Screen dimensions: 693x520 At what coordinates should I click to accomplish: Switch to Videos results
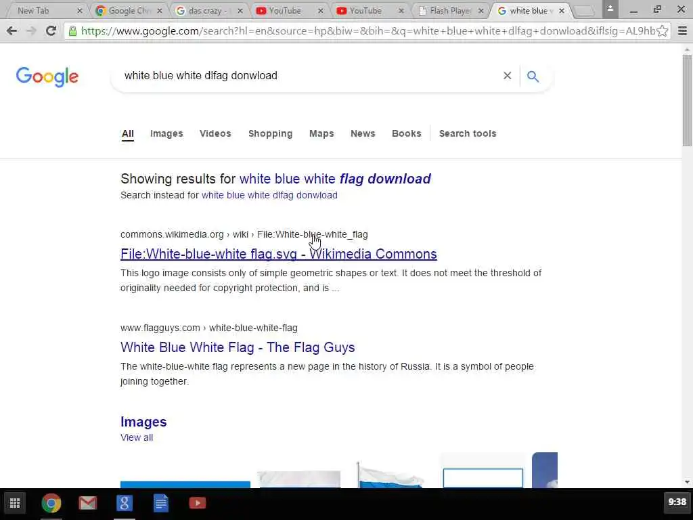215,133
